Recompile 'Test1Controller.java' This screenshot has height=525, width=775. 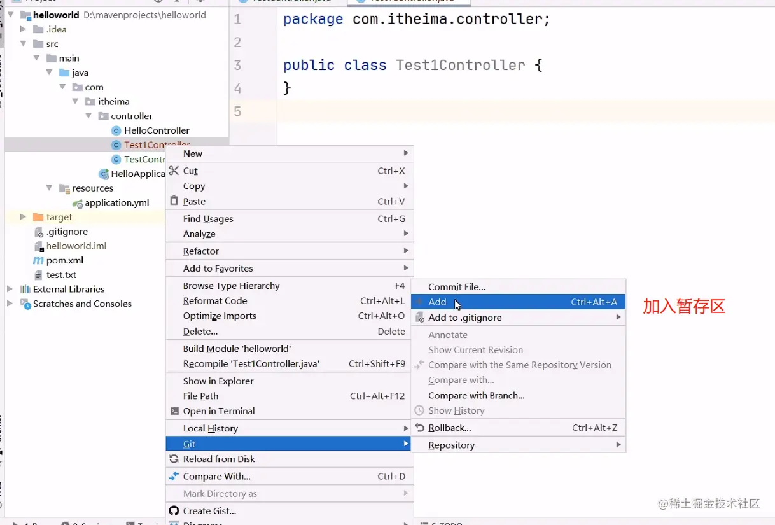click(290, 363)
